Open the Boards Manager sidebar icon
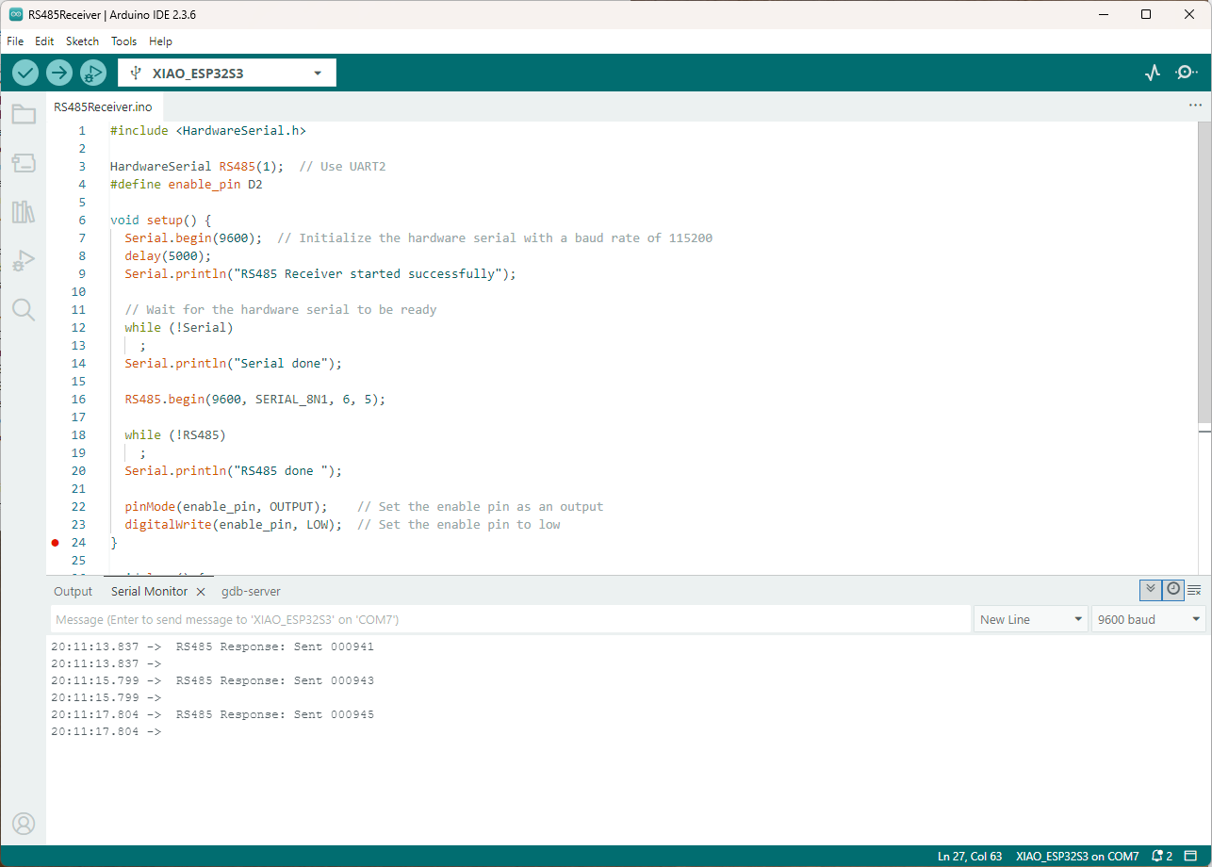1212x867 pixels. (24, 164)
